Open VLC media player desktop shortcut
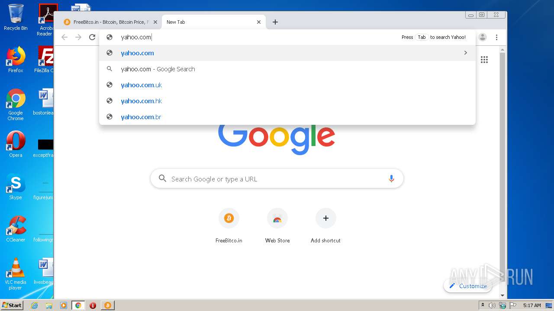This screenshot has height=311, width=554. tap(16, 274)
